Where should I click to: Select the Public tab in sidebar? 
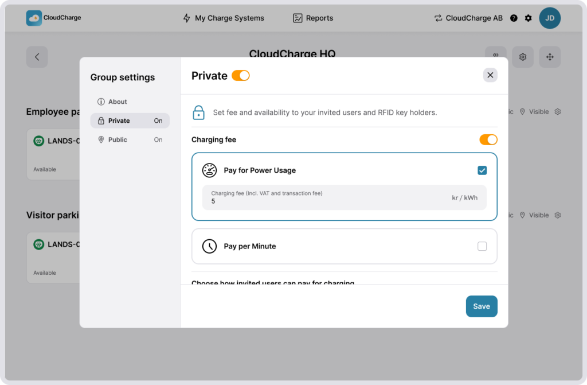[x=118, y=139]
